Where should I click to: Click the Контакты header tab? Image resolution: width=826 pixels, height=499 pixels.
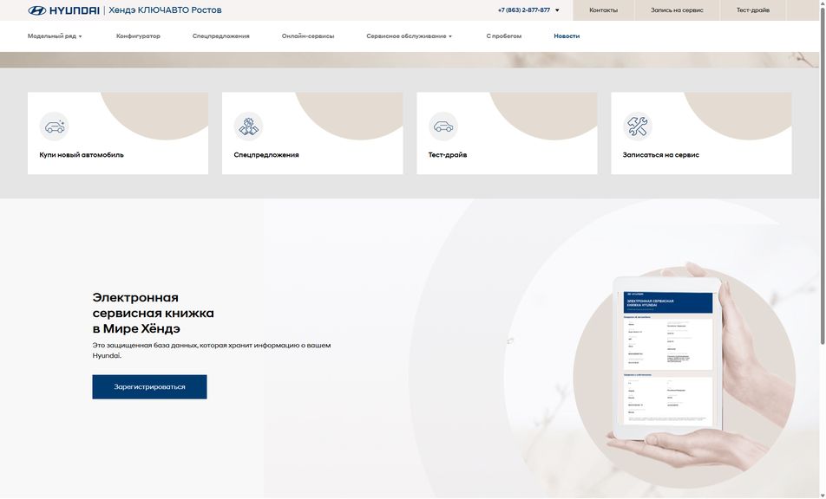point(603,10)
